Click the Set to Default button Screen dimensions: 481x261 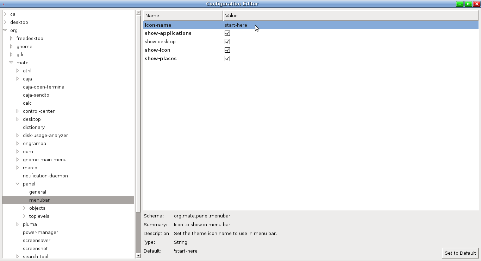tap(460, 253)
